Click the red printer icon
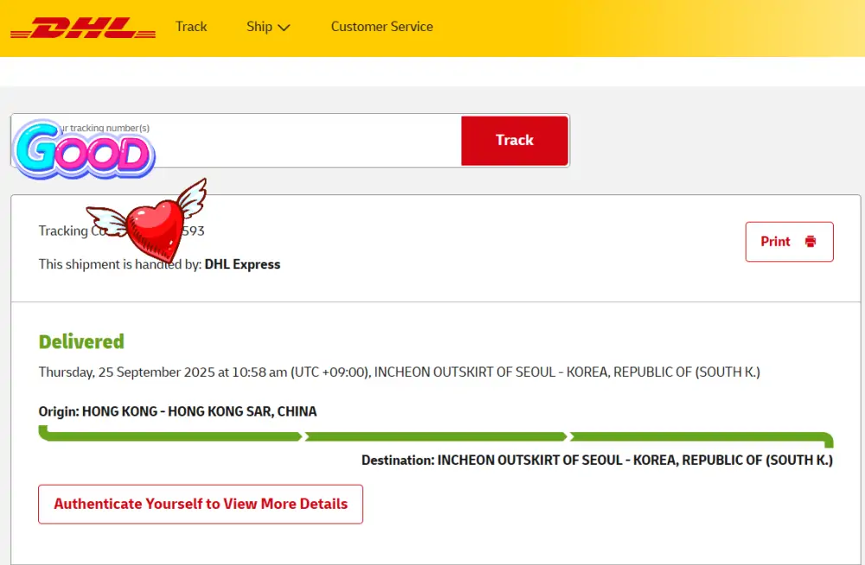Image resolution: width=865 pixels, height=565 pixels. (x=811, y=242)
